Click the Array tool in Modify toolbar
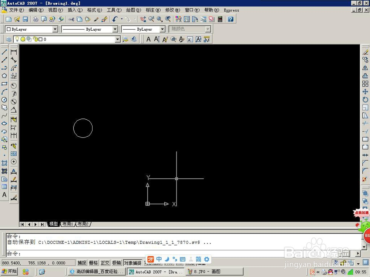 (x=365, y=83)
